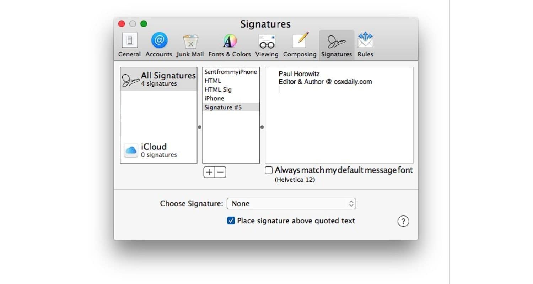Image resolution: width=533 pixels, height=284 pixels.
Task: Open the Accounts preferences icon
Action: 159,45
